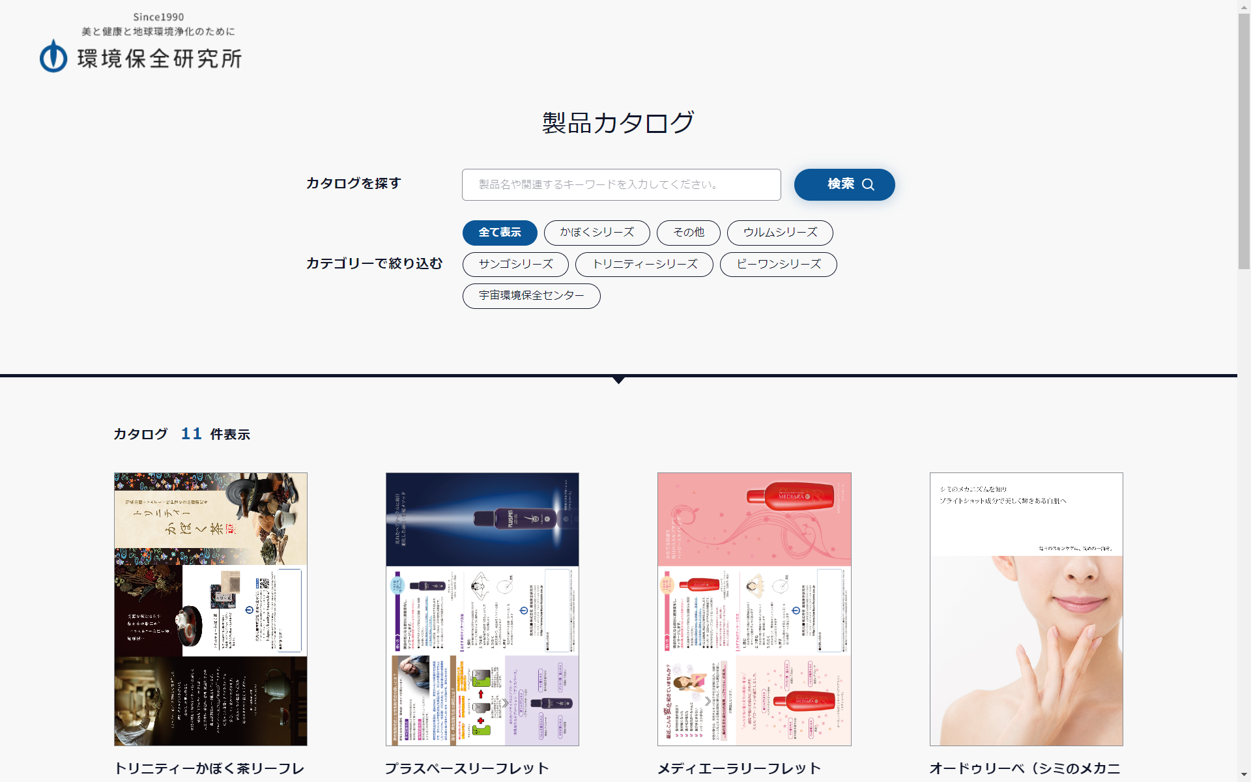The image size is (1251, 782).
Task: Filter by トリニティーシリーズ category
Action: click(644, 265)
